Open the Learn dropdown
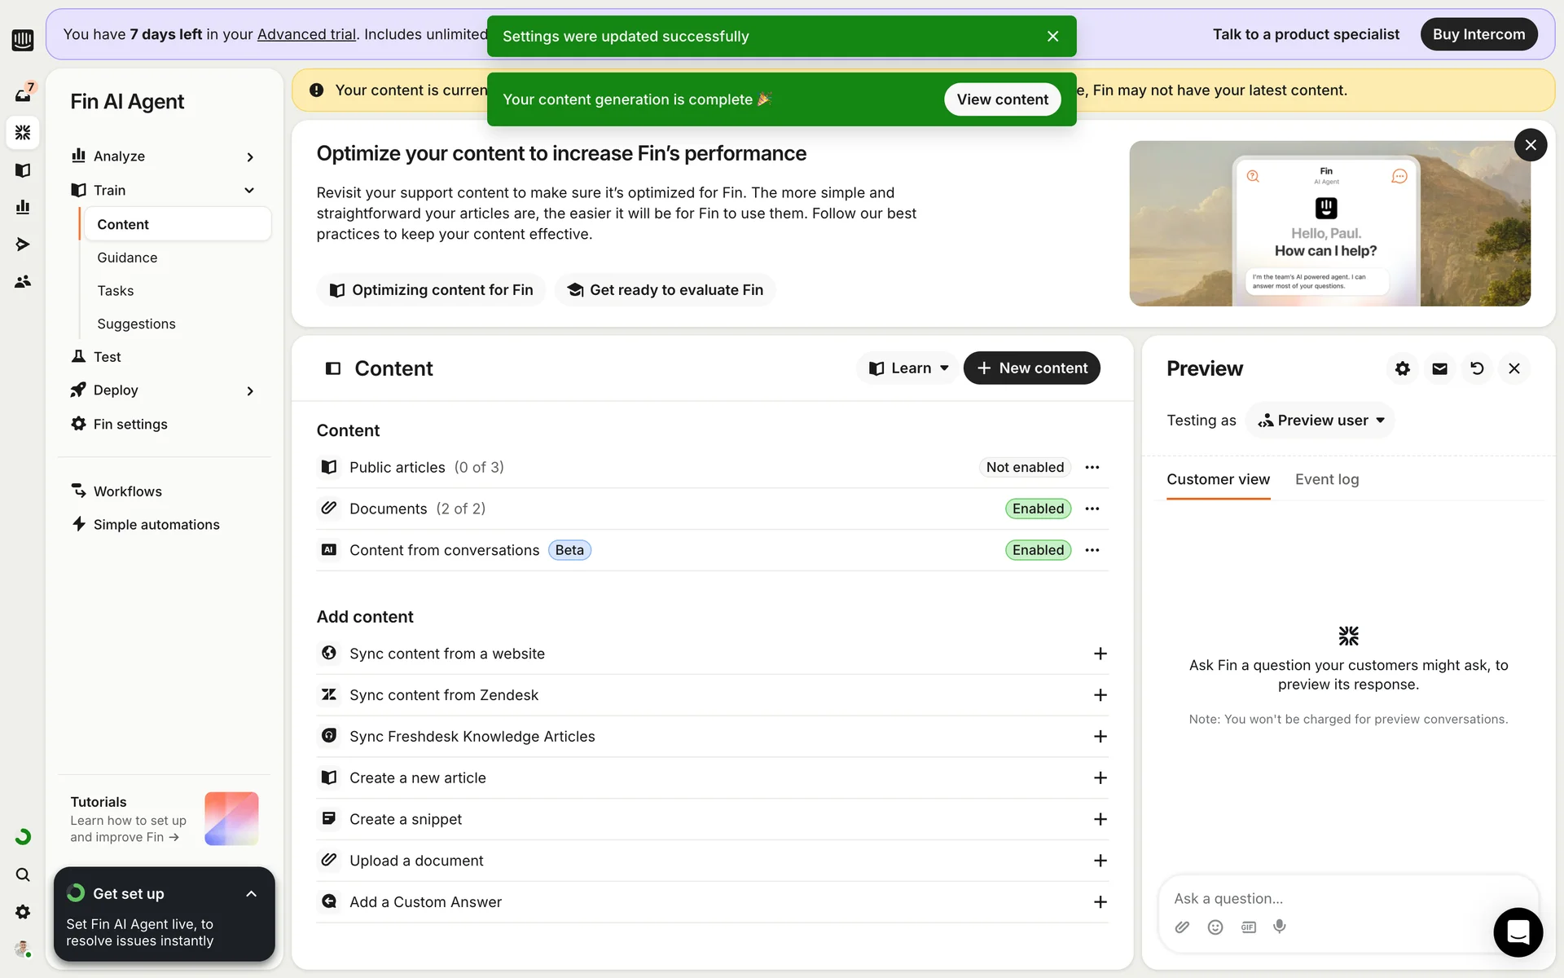Screen dimensions: 1564x978 point(907,368)
